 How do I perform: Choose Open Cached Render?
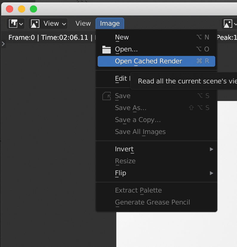coord(148,61)
